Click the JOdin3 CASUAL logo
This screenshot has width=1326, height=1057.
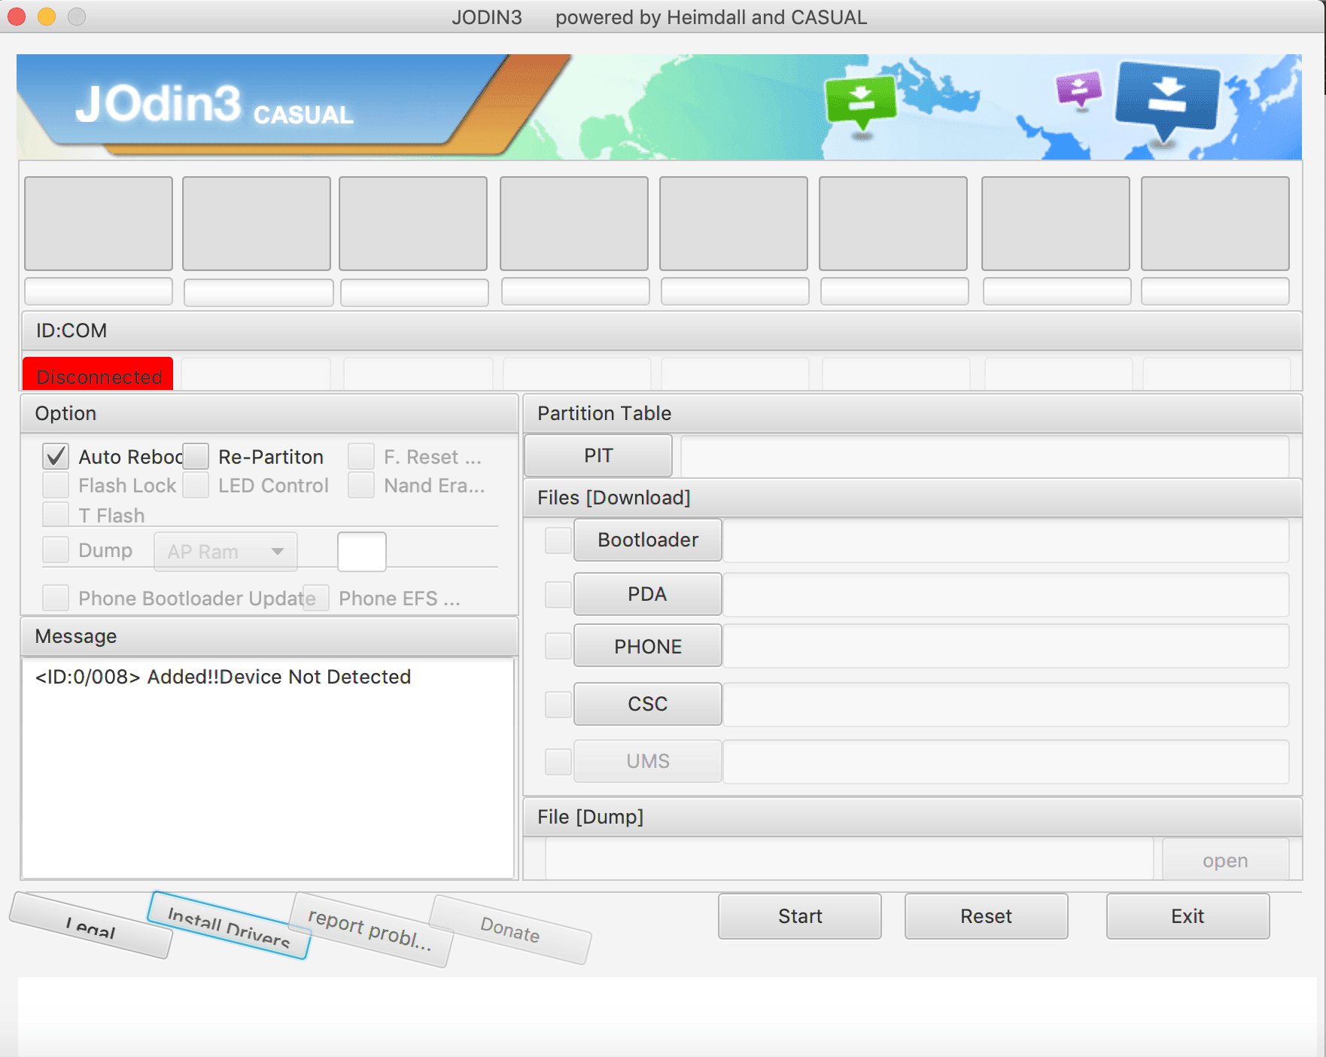[x=214, y=105]
